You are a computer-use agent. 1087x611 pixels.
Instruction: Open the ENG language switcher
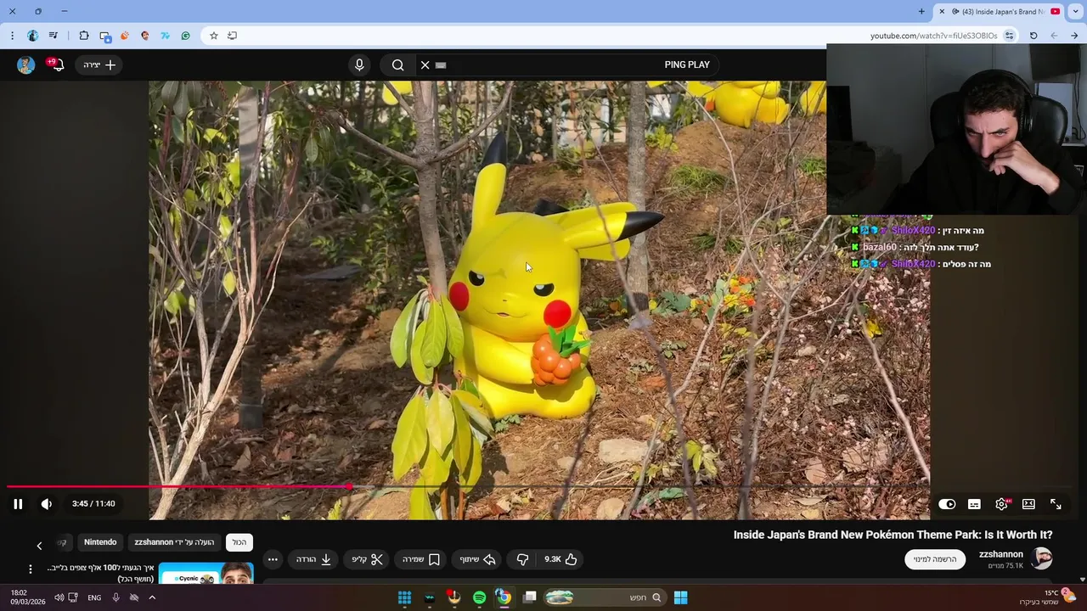[x=94, y=597]
